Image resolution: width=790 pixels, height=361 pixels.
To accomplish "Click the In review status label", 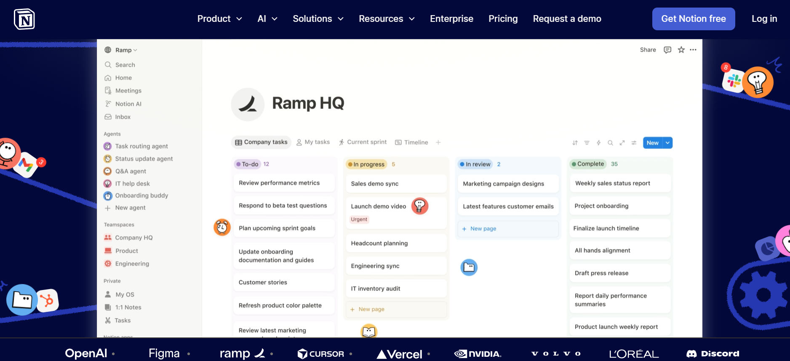I will (475, 164).
